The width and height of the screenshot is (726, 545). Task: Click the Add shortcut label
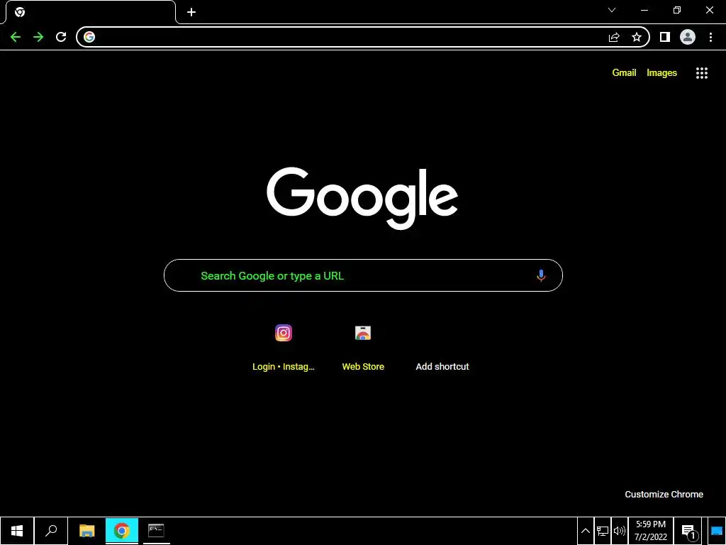point(442,367)
